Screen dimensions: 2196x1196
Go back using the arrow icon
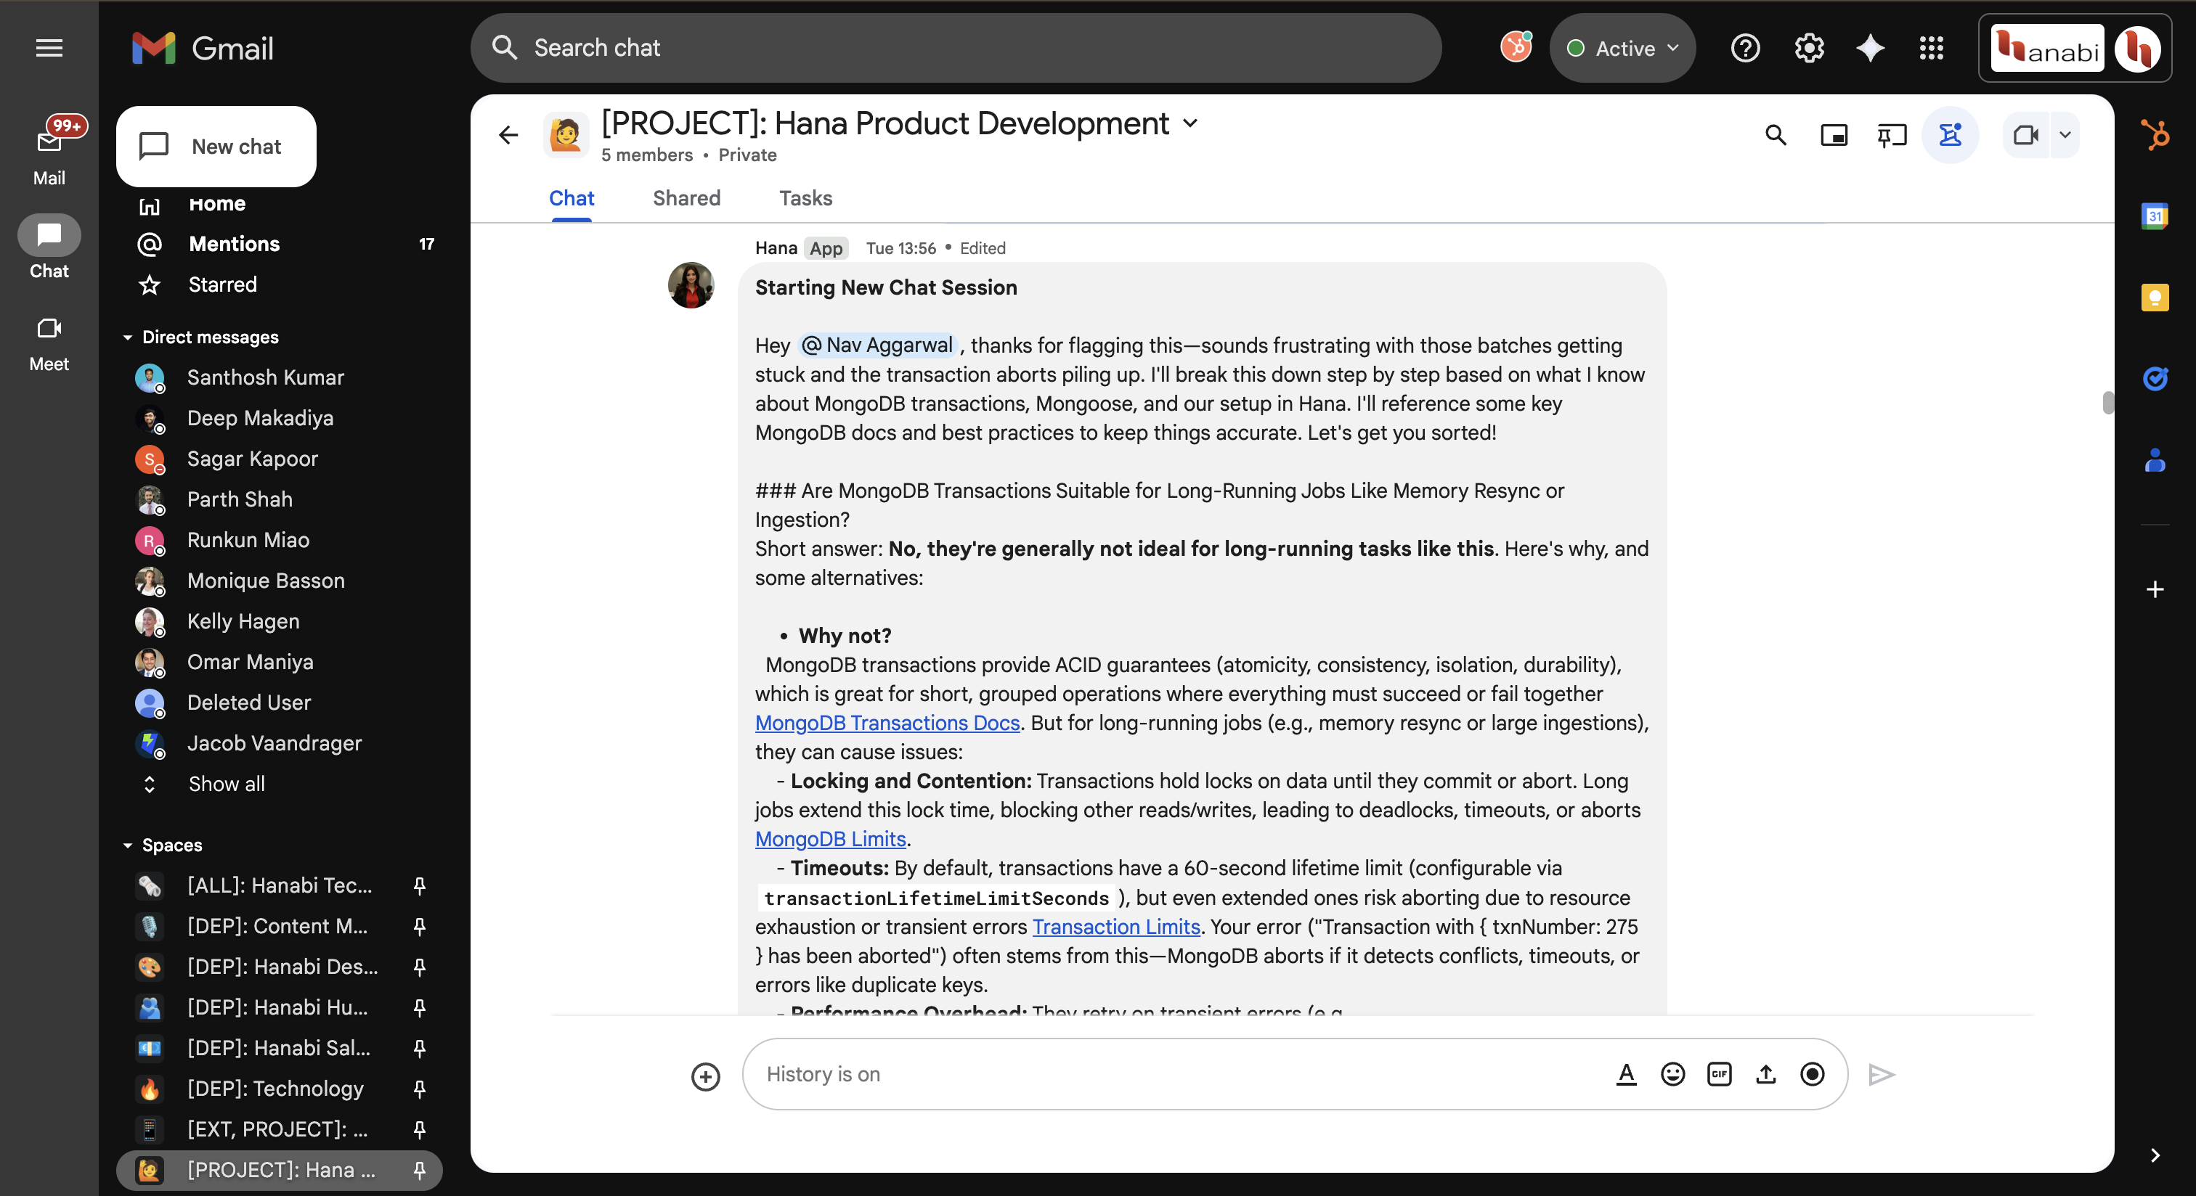509,134
